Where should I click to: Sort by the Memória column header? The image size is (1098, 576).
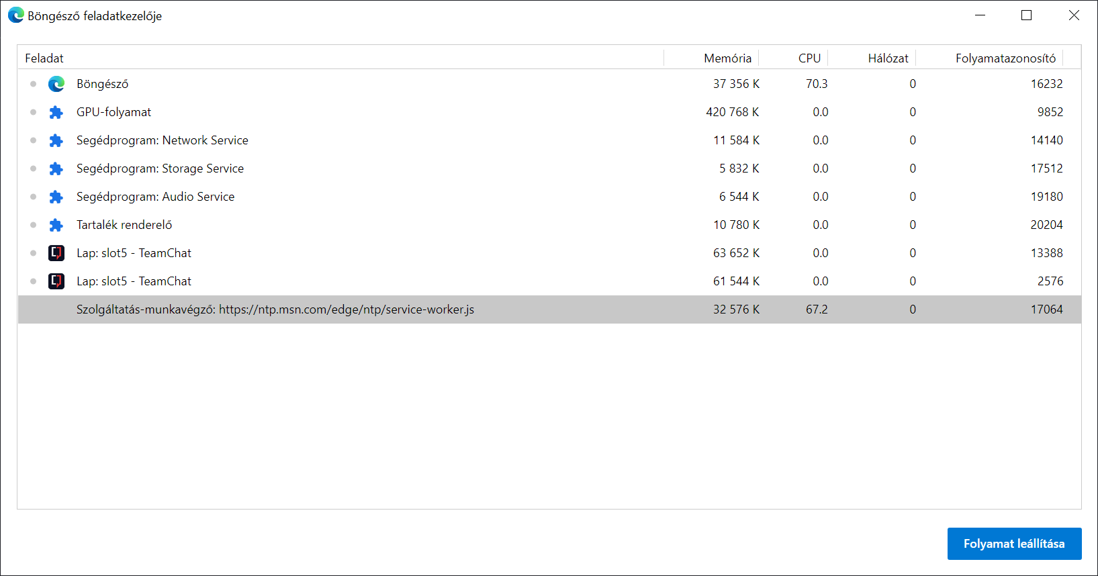click(727, 58)
